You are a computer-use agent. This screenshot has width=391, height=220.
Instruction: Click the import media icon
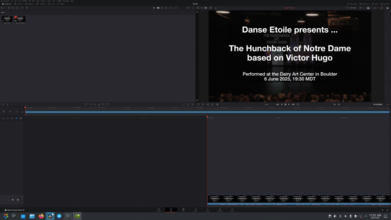(x=9, y=8)
